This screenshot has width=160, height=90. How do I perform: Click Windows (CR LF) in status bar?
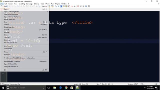tap(133, 84)
